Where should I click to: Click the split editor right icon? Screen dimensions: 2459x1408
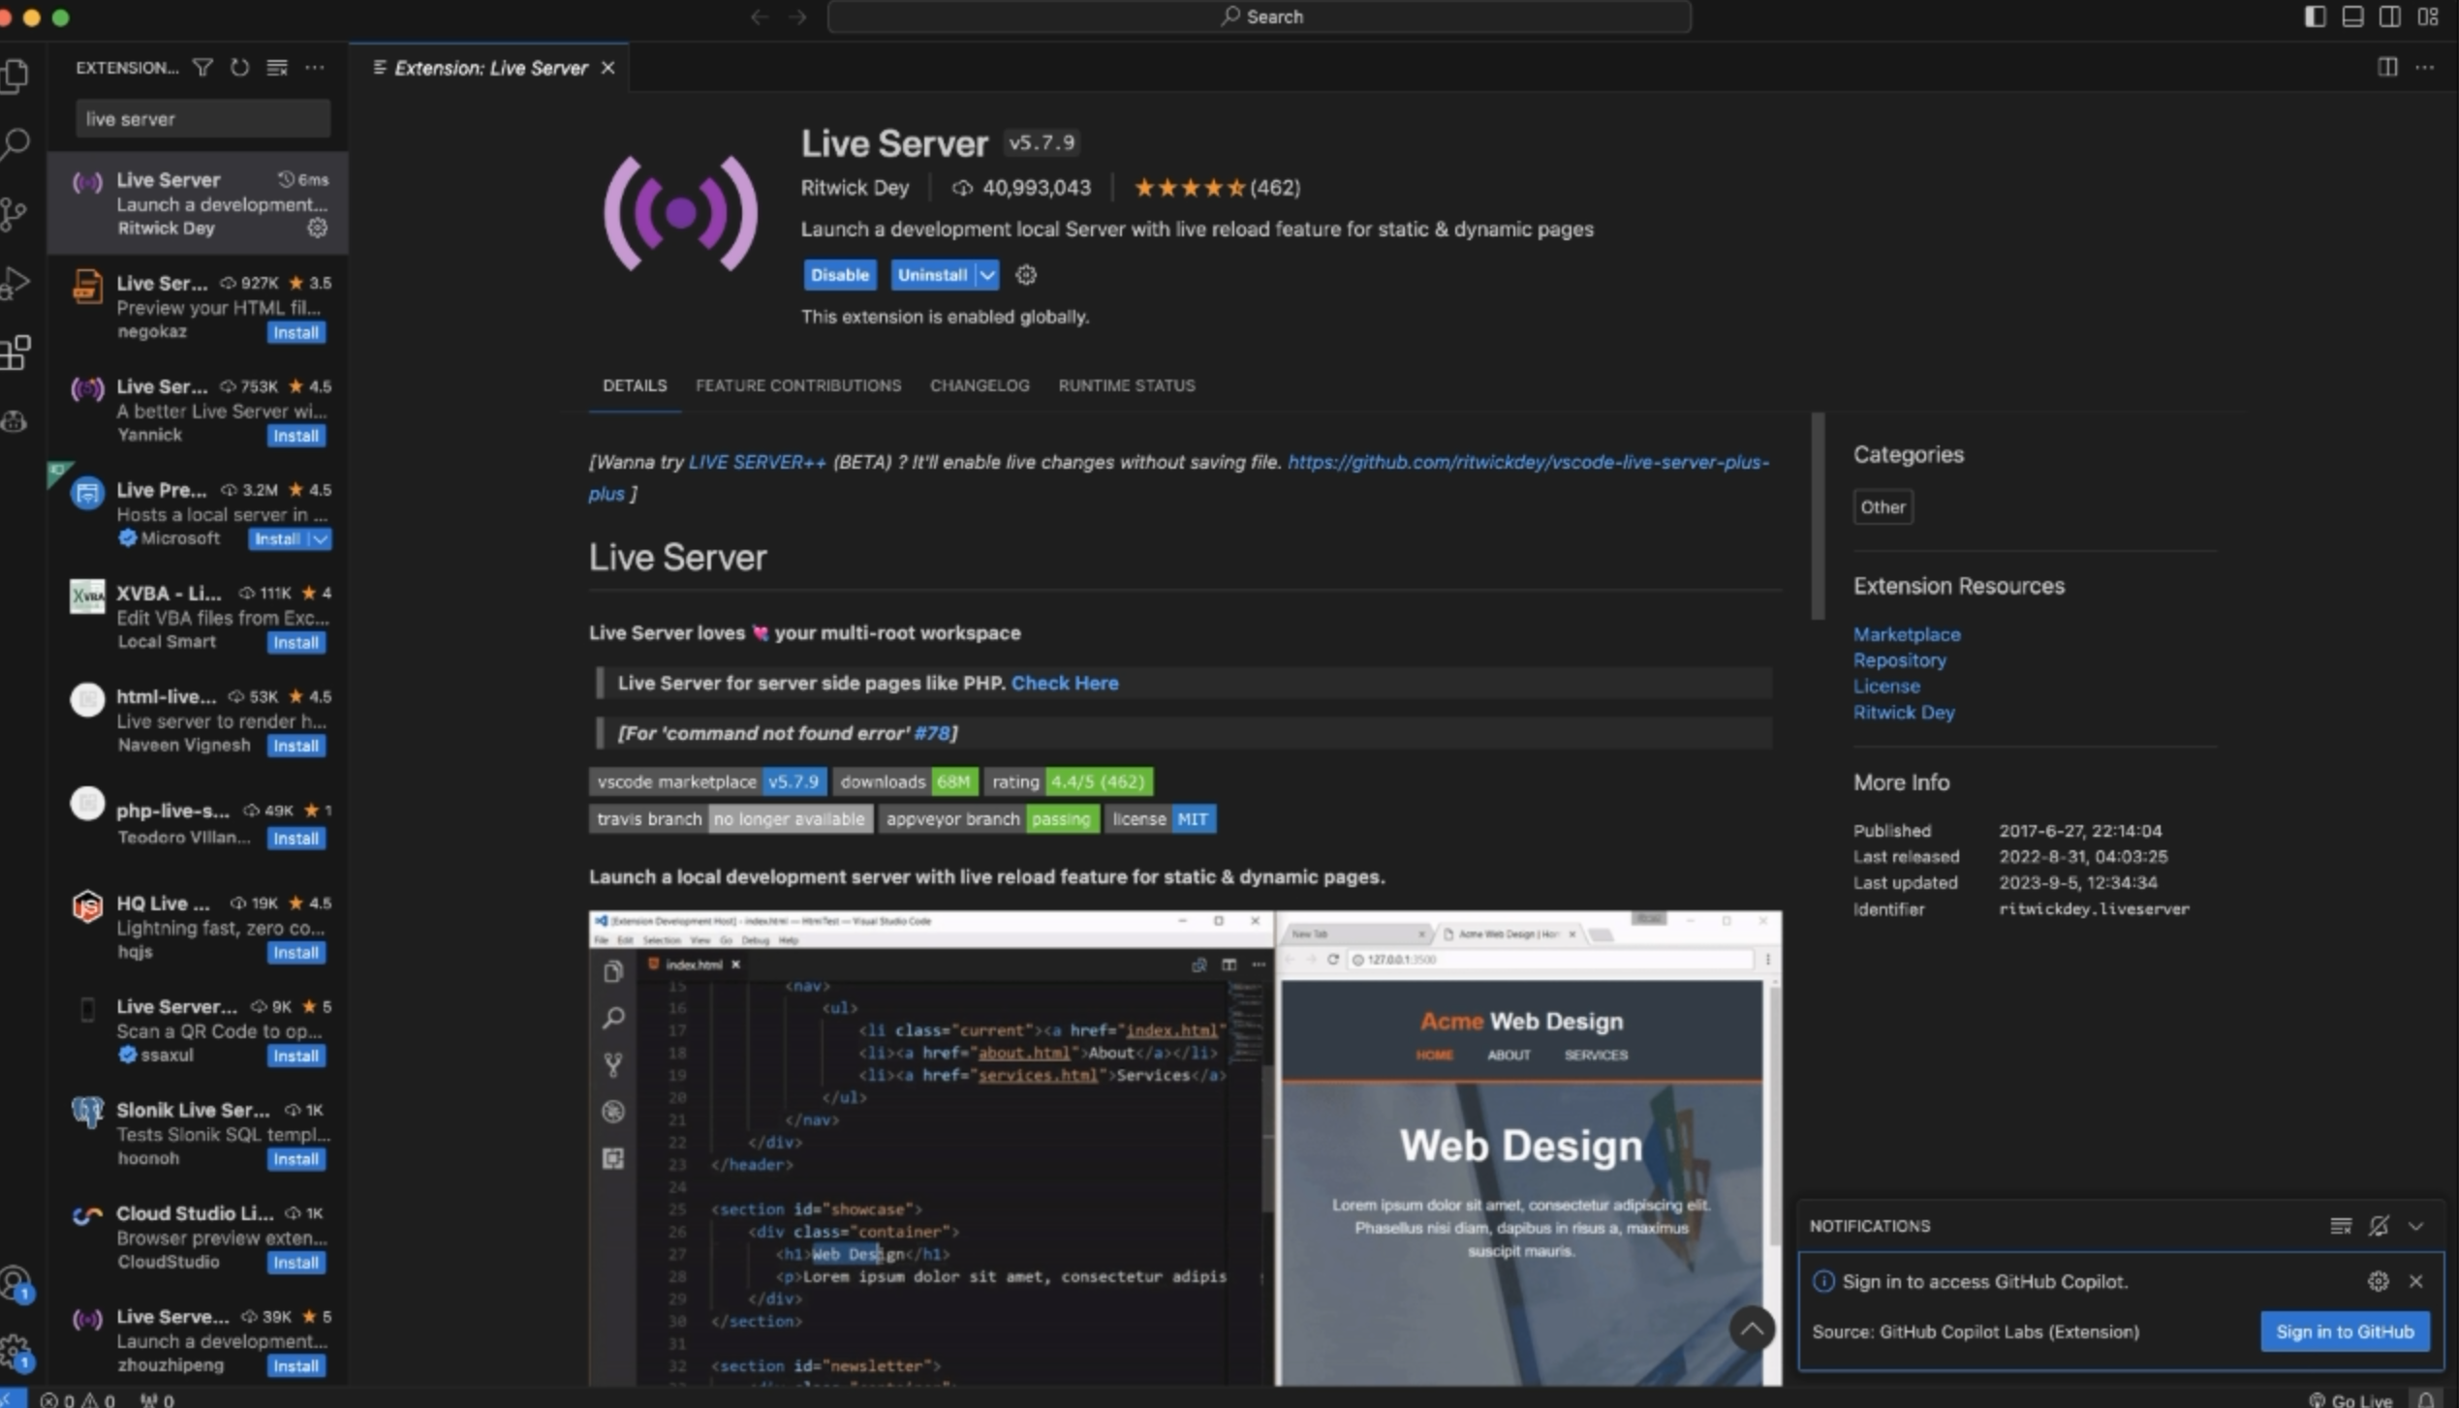[x=2387, y=68]
